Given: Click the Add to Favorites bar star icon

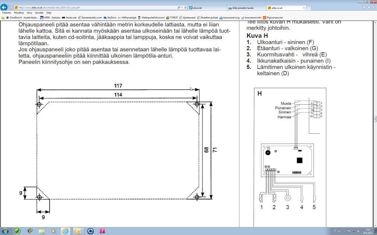Looking at the screenshot, I should click(x=3, y=17).
